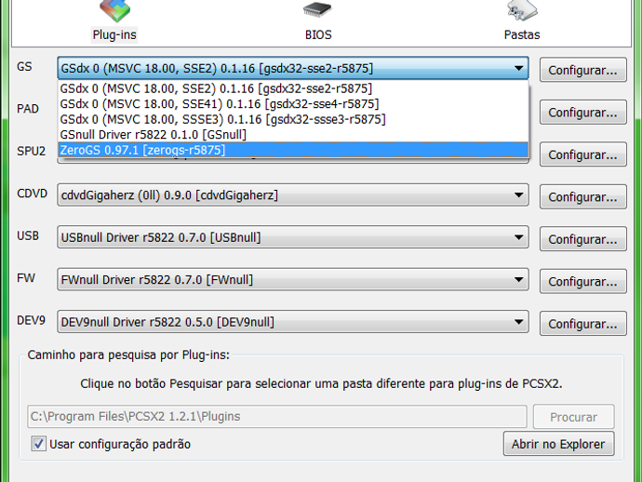Click the SPU2 label text
Viewport: 642px width, 482px height.
coord(31,151)
